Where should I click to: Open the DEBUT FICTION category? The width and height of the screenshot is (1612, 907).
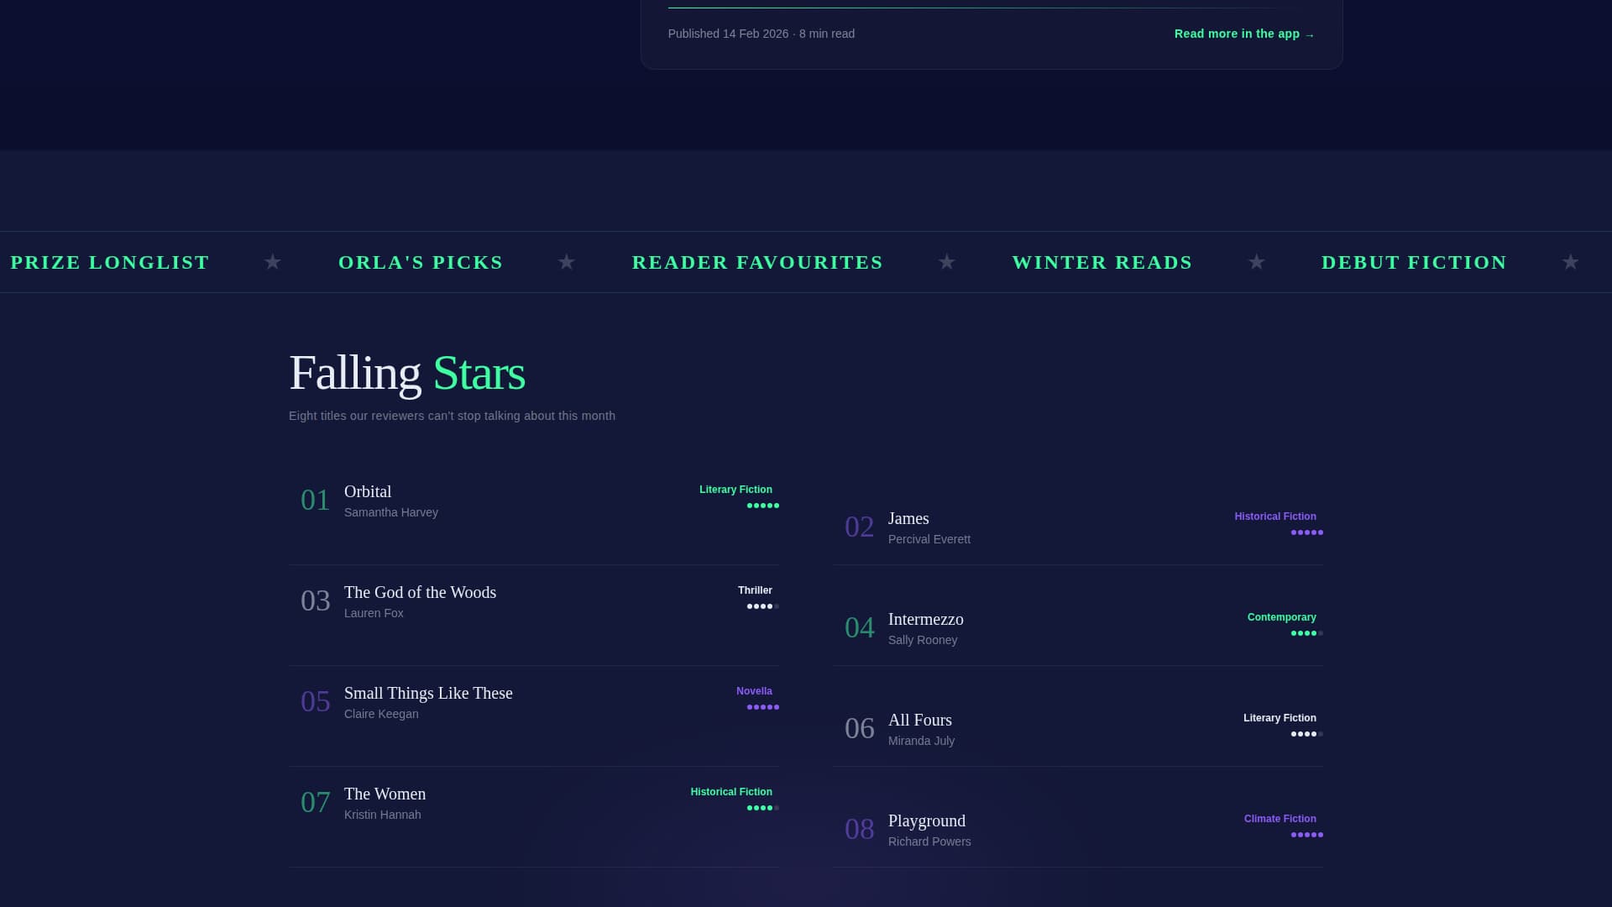pyautogui.click(x=1413, y=262)
